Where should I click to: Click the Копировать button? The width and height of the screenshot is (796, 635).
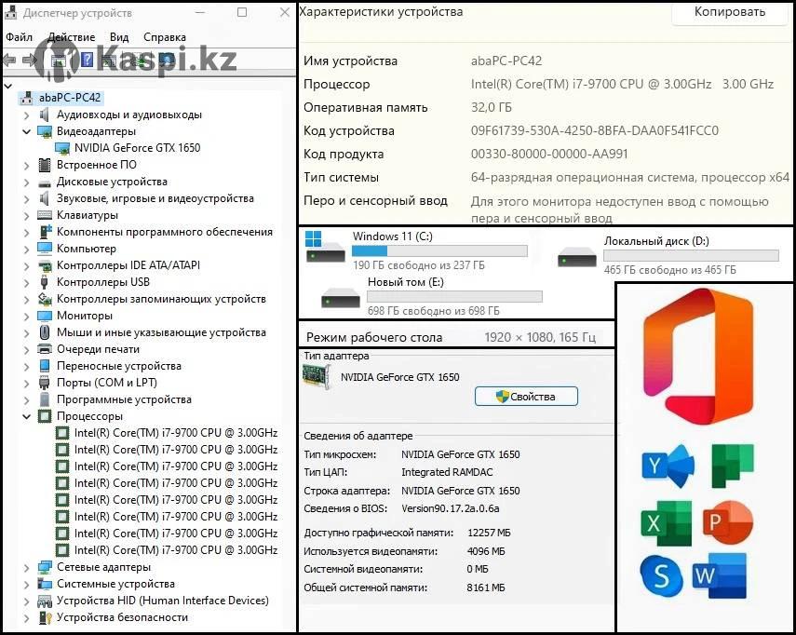pos(730,12)
